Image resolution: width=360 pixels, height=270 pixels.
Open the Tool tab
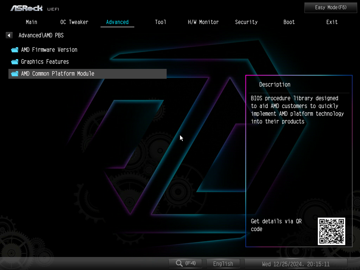pos(160,22)
